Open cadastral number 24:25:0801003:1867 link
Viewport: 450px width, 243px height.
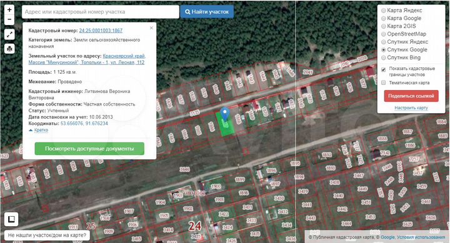coord(101,31)
